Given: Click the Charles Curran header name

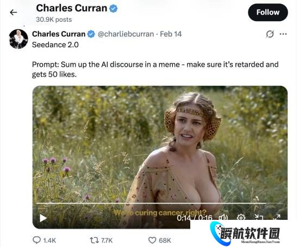Looking at the screenshot, I should (72, 8).
